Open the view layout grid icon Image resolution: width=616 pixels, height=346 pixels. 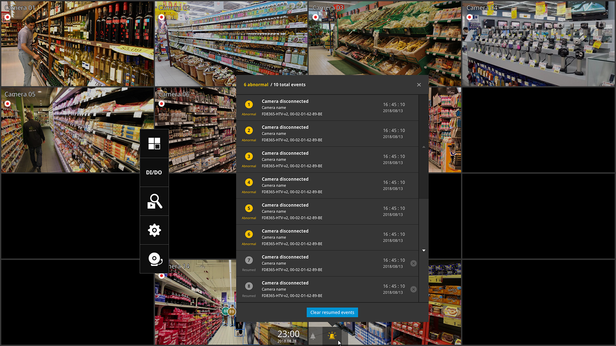(154, 144)
